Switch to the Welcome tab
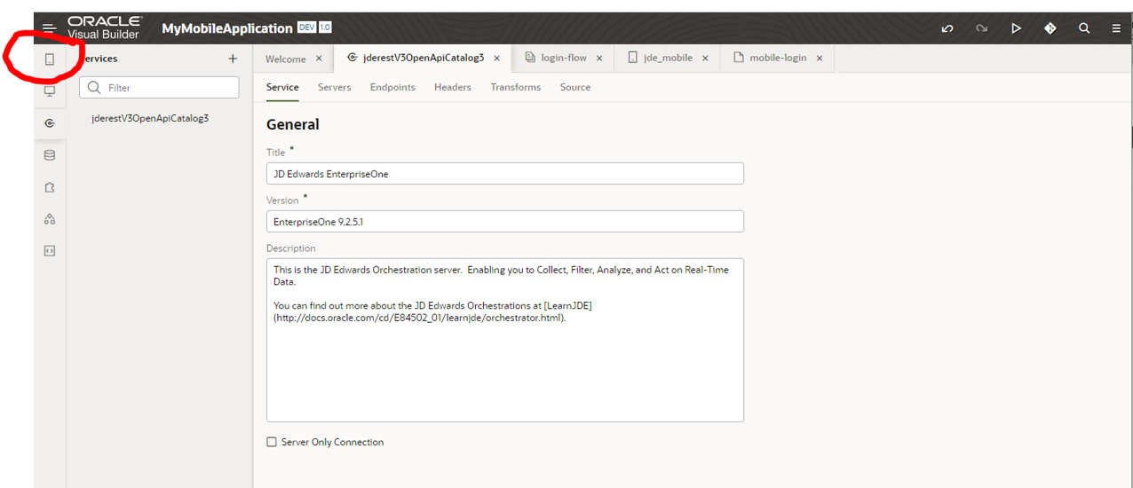Viewport: 1133px width, 488px height. tap(285, 59)
